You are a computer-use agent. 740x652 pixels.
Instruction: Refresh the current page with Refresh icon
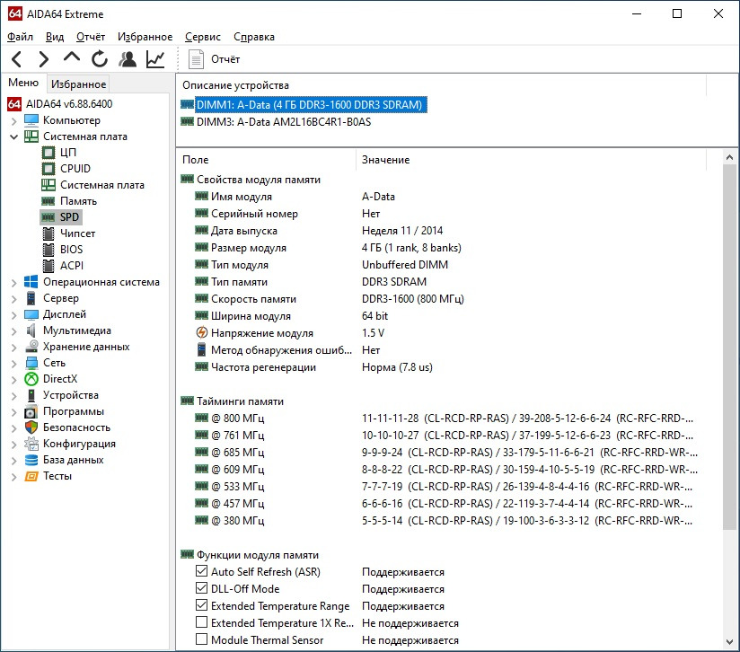pos(99,59)
